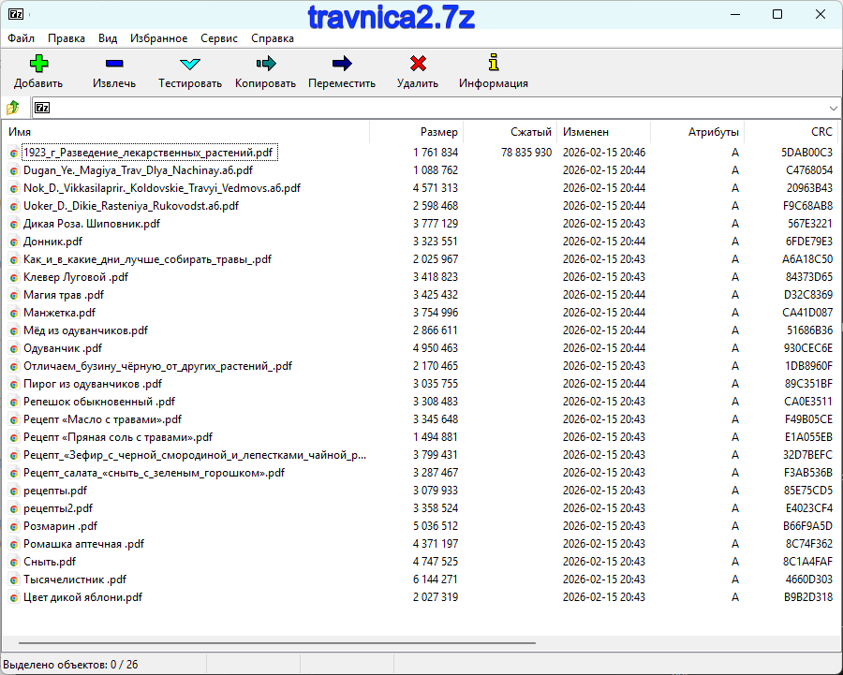Sort by CRC column header

tap(821, 132)
